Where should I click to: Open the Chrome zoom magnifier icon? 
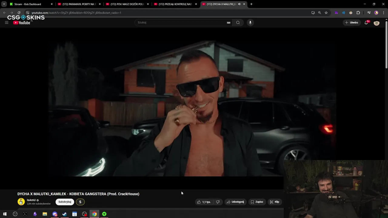319,13
